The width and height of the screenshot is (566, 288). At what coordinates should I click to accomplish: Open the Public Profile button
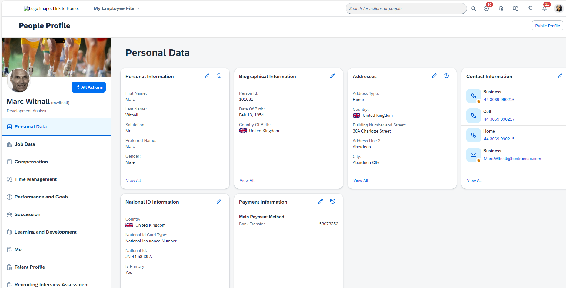click(x=547, y=26)
